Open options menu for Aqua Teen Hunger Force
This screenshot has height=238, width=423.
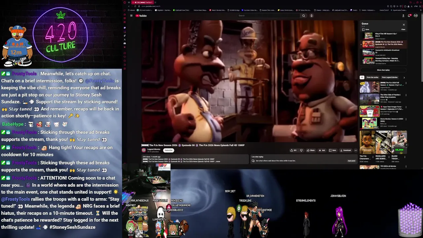(x=406, y=107)
